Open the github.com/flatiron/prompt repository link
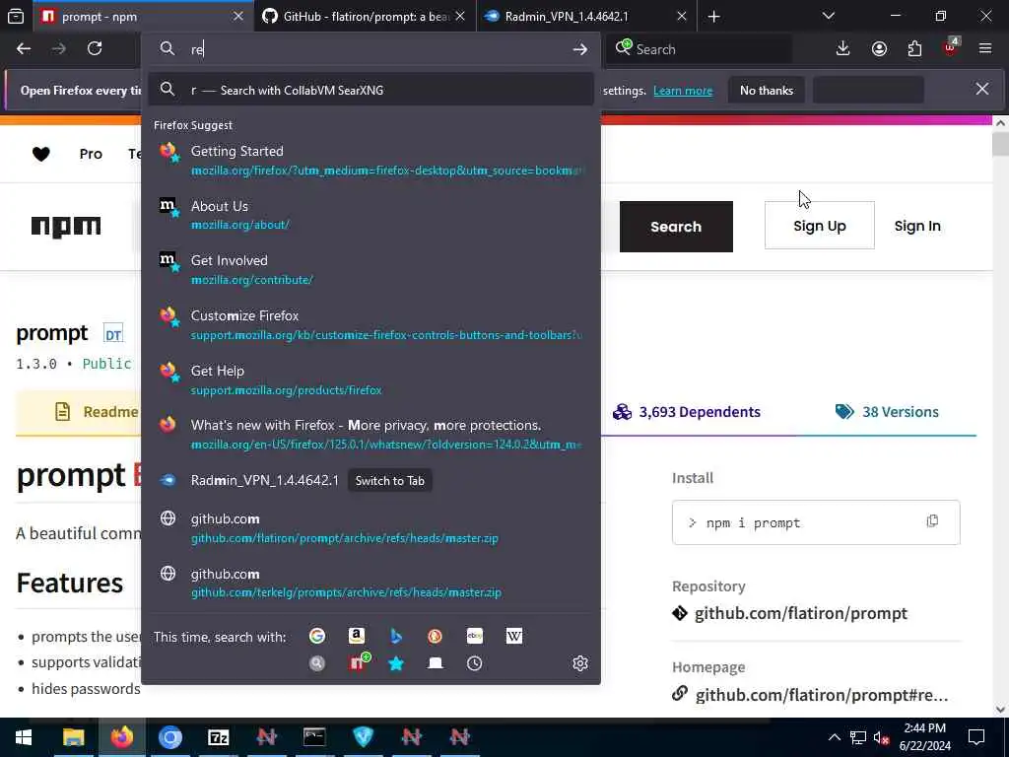Image resolution: width=1009 pixels, height=757 pixels. (800, 613)
